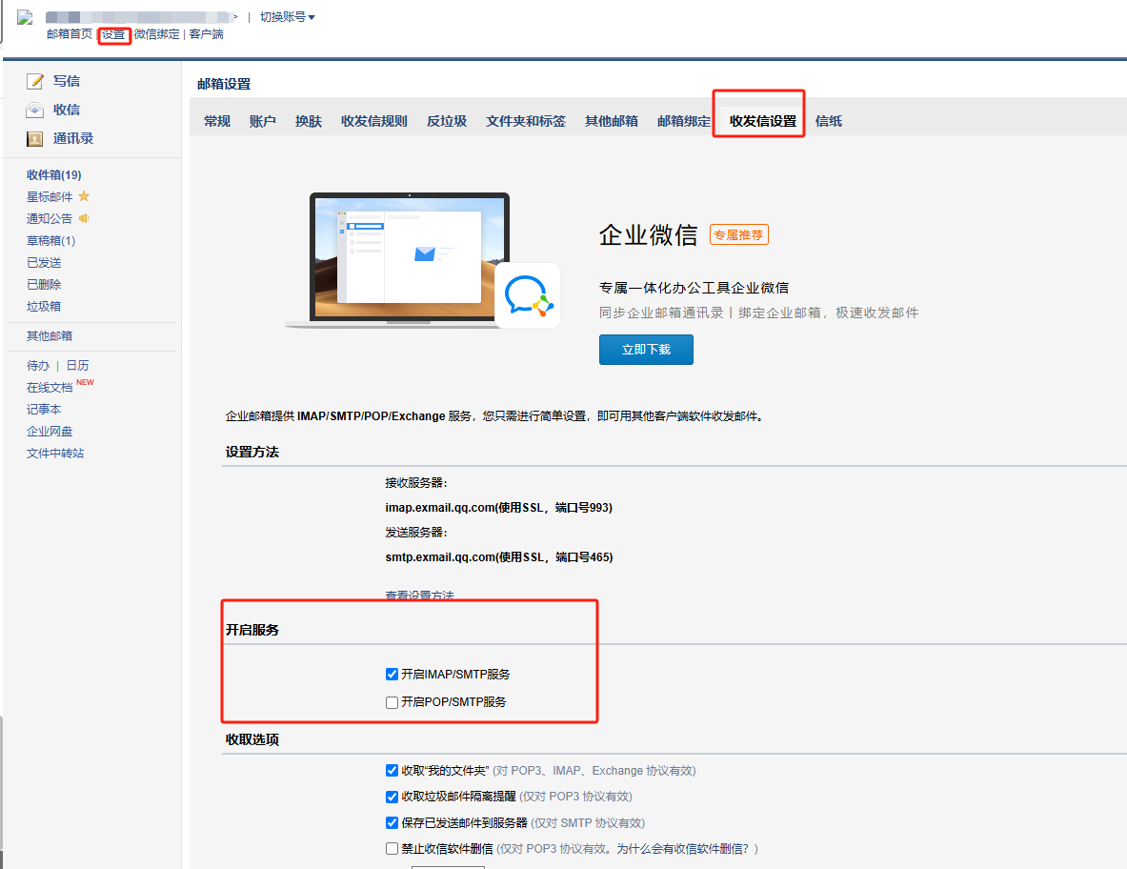The image size is (1127, 869).
Task: Click the WeChat Work app logo icon
Action: [528, 295]
